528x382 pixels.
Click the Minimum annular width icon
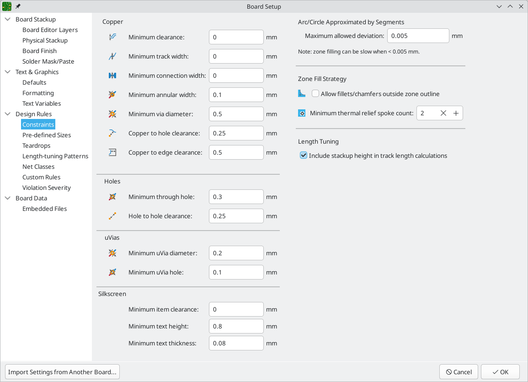[x=112, y=95]
